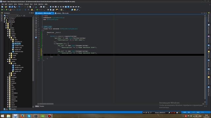Open the Window menu
Image resolution: width=211 pixels, height=118 pixels.
click(41, 4)
